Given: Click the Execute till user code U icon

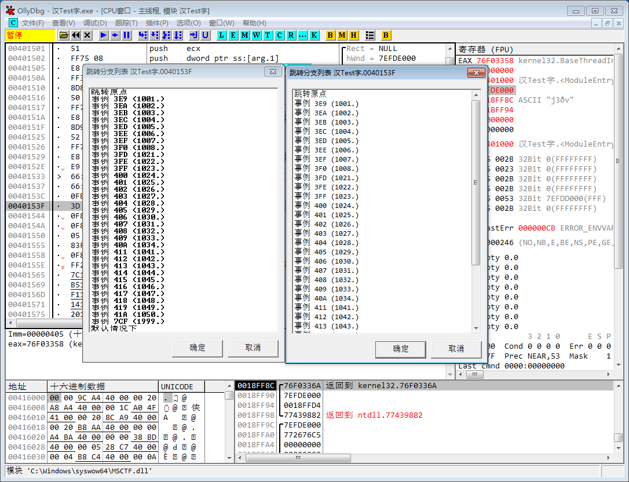Looking at the screenshot, I should click(x=206, y=35).
